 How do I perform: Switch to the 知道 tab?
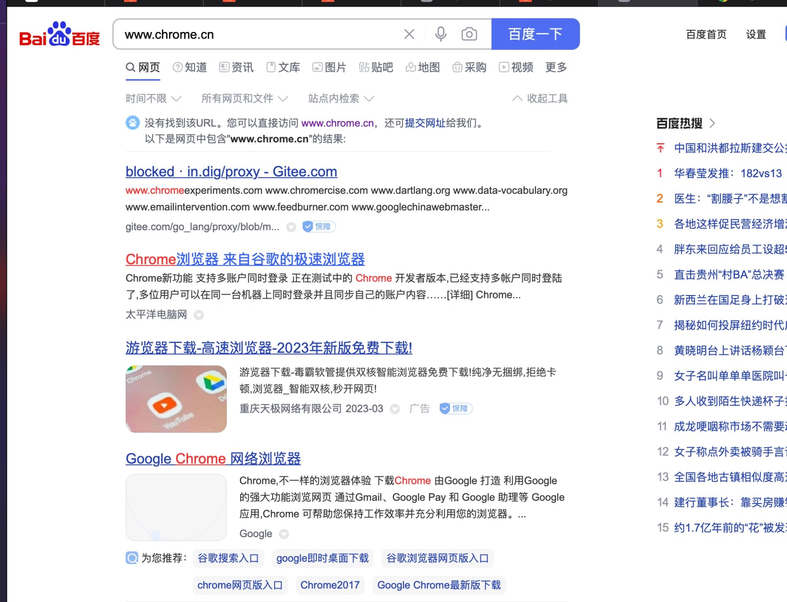click(190, 67)
